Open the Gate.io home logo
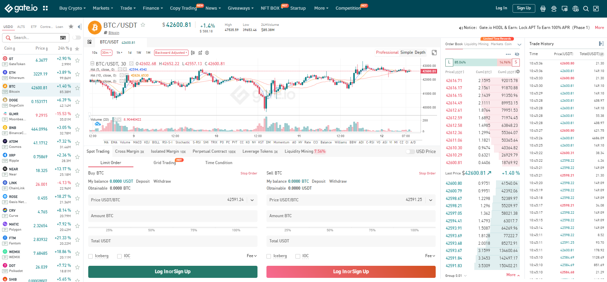This screenshot has width=607, height=282. [21, 8]
